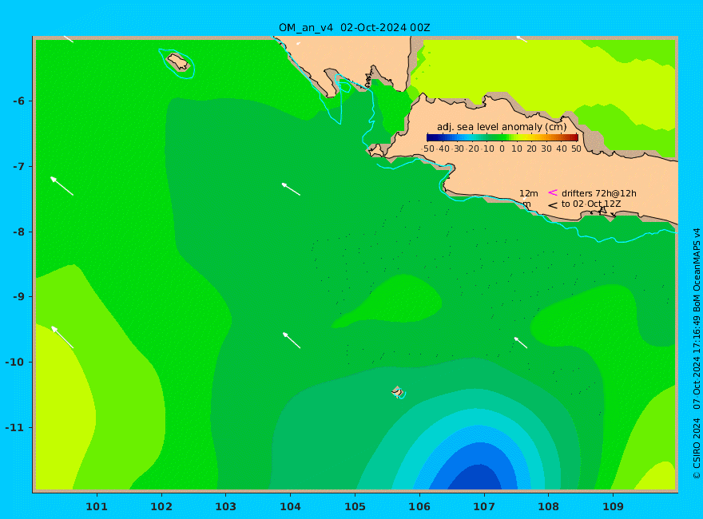The image size is (703, 519).
Task: Click longitude tick label 105
Action: pyautogui.click(x=355, y=507)
